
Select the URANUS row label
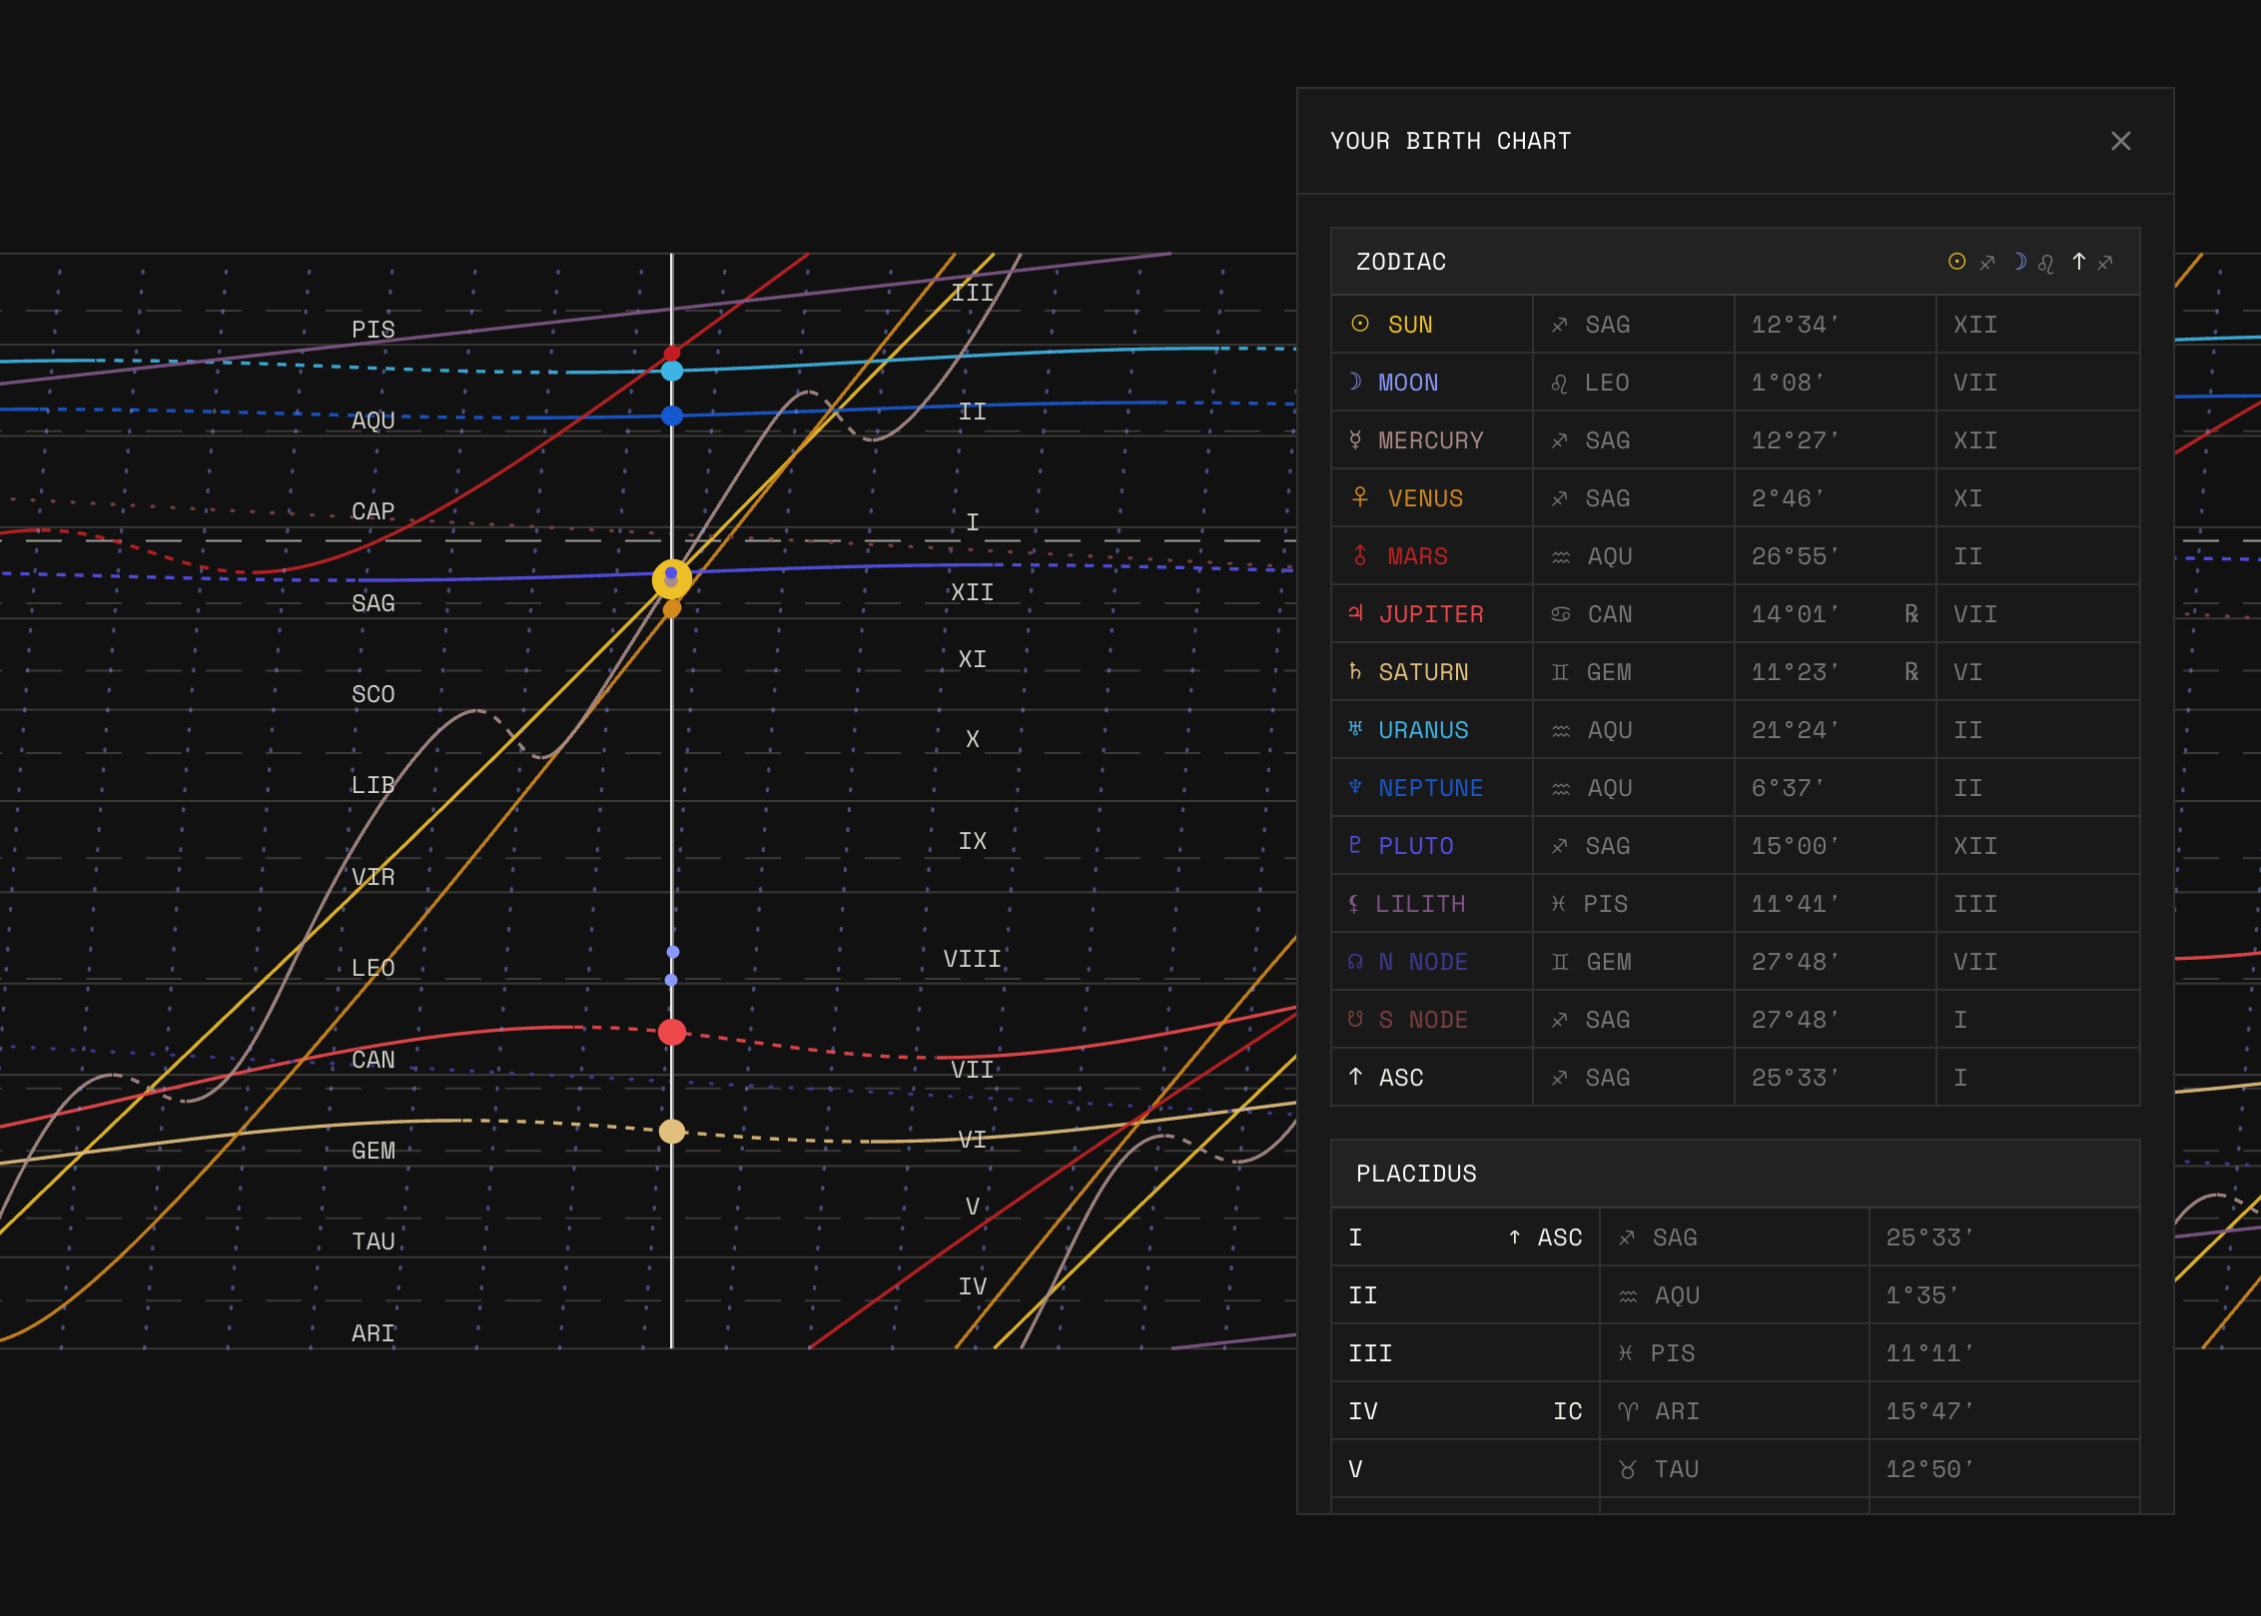[1423, 730]
